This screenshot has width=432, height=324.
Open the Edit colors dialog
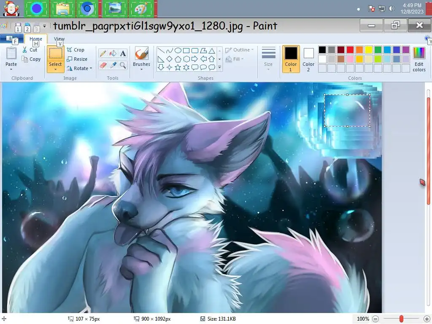419,59
